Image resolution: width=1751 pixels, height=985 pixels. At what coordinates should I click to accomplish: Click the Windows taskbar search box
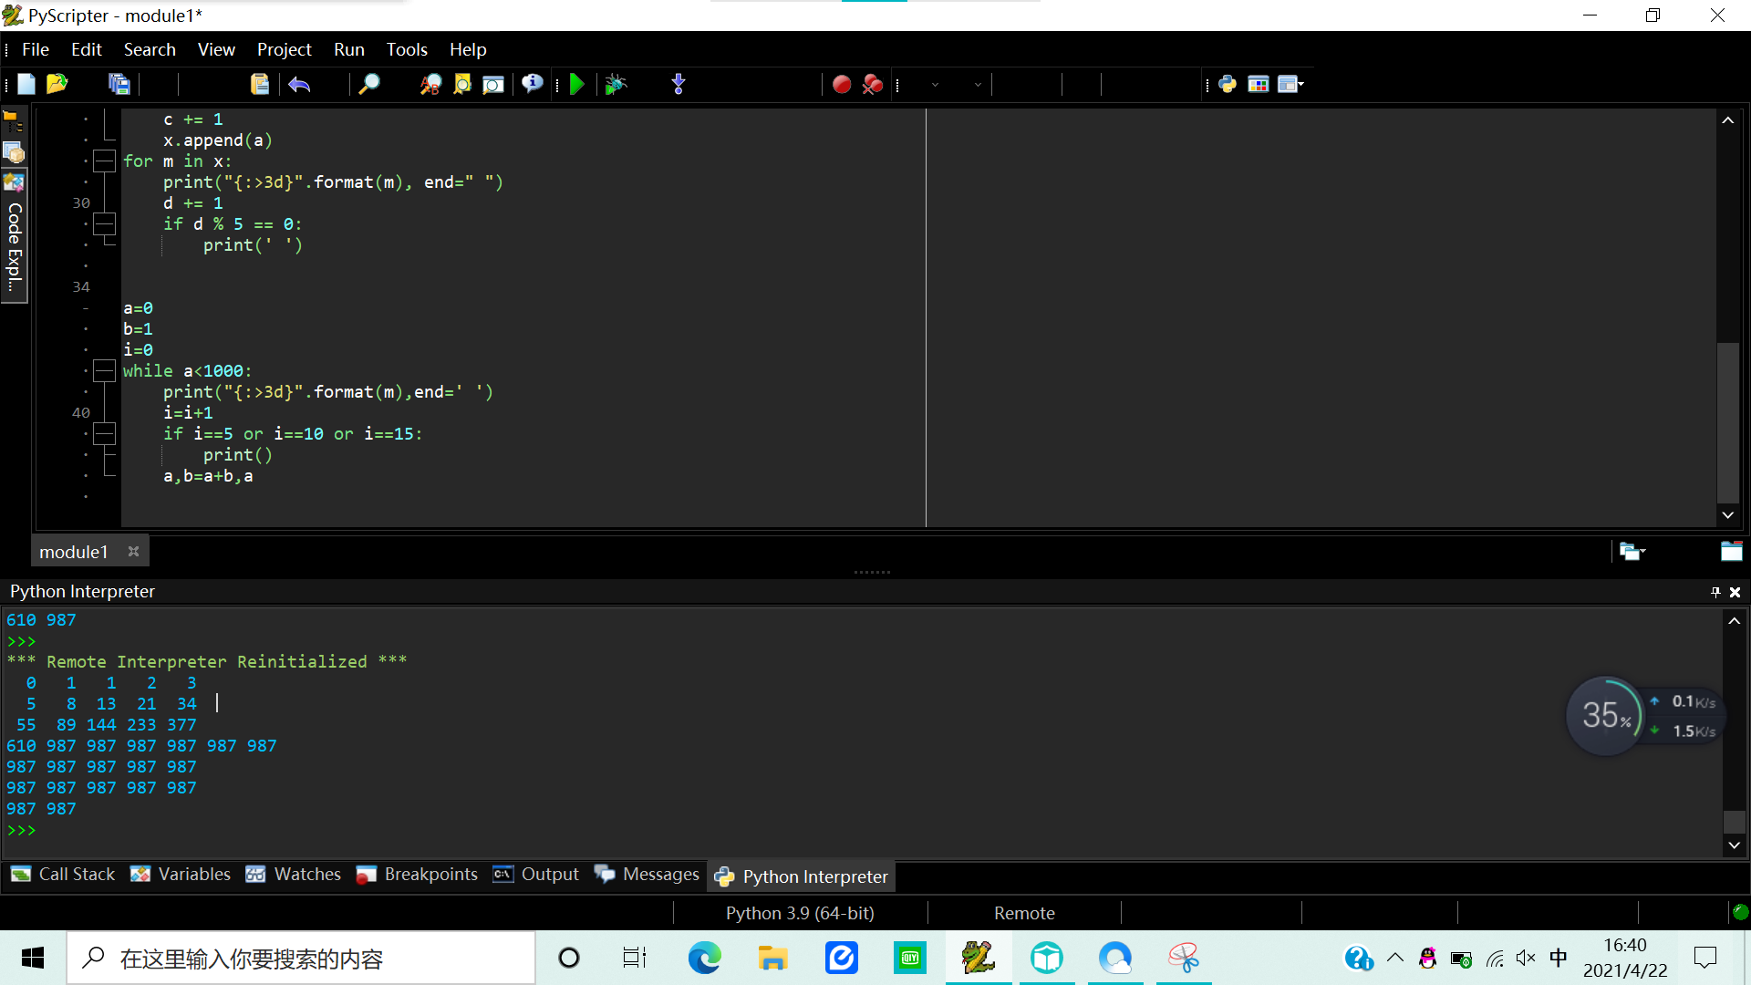[301, 959]
